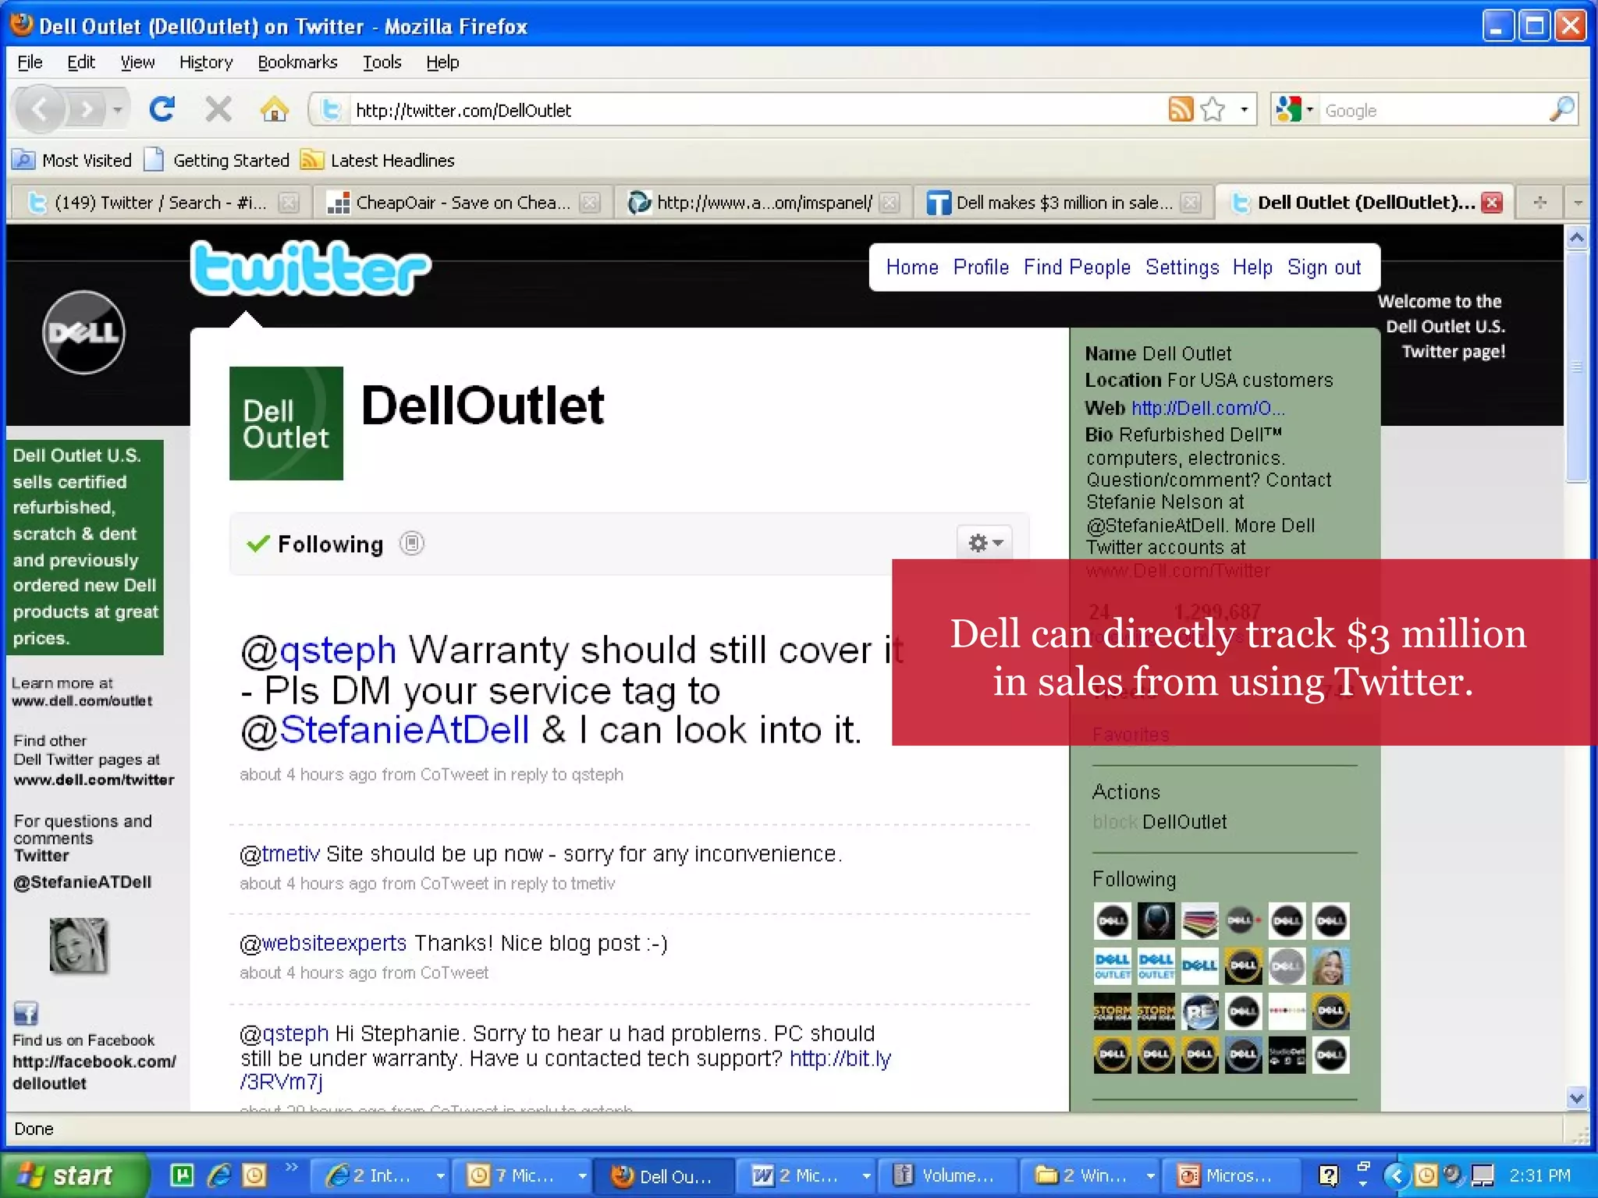
Task: Open Most Visited bookmarks folder
Action: coord(72,160)
